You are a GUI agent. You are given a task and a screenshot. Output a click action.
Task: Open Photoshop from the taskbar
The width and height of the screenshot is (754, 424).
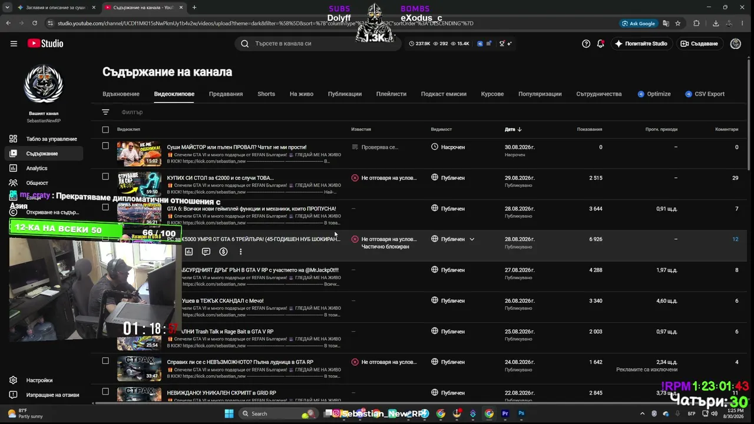(x=521, y=414)
